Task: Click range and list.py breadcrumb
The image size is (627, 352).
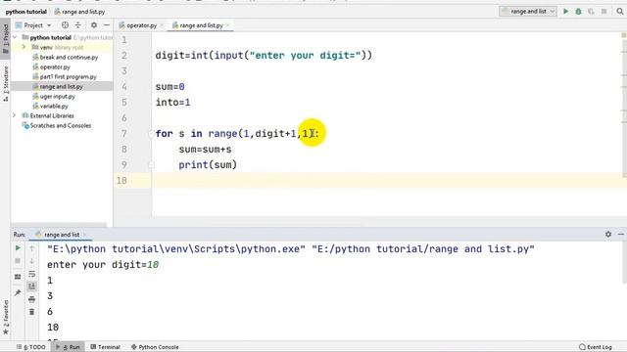Action: (x=79, y=12)
